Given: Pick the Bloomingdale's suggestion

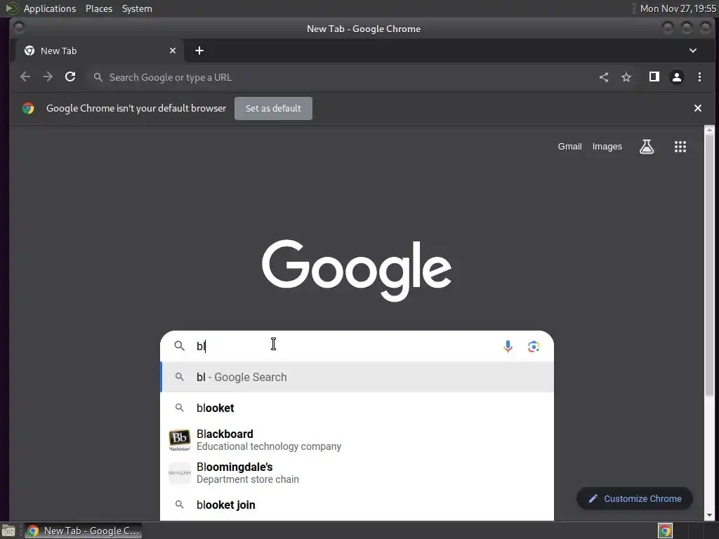Looking at the screenshot, I should tap(357, 473).
